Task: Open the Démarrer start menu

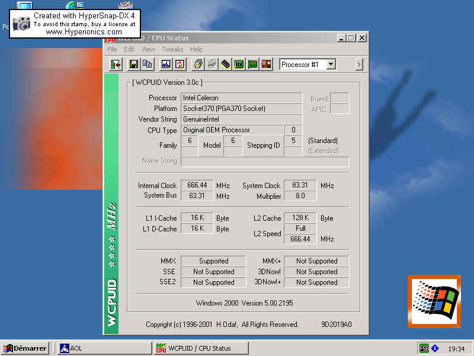Action: click(x=25, y=348)
